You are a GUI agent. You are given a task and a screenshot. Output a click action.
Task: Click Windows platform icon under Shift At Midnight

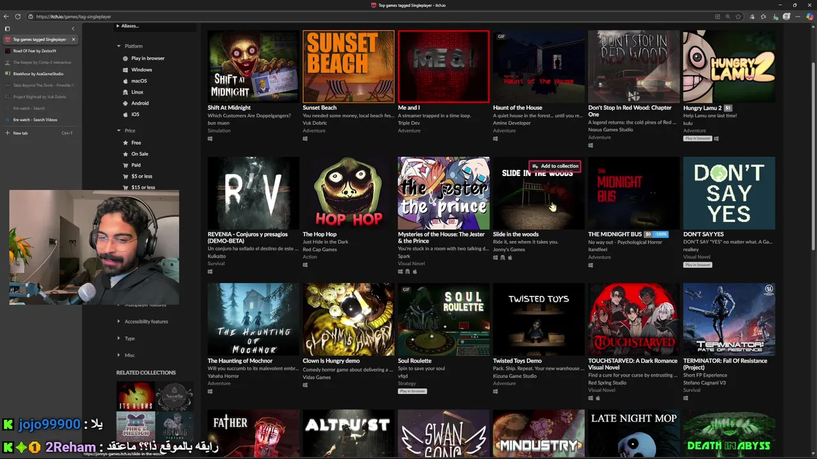209,138
